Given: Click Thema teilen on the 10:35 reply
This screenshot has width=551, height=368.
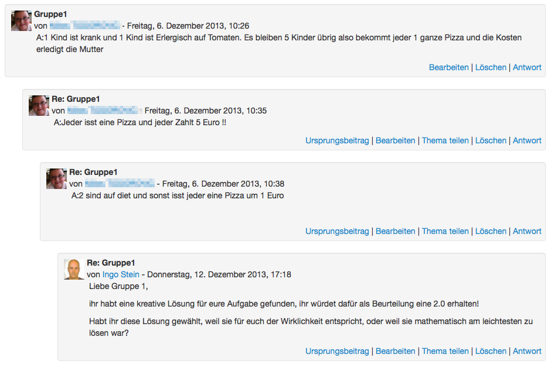Looking at the screenshot, I should point(445,140).
